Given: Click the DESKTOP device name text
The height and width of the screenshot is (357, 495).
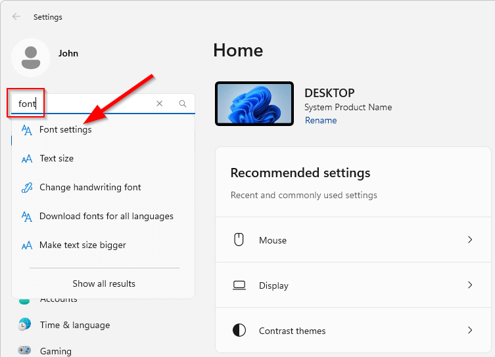Looking at the screenshot, I should [329, 93].
